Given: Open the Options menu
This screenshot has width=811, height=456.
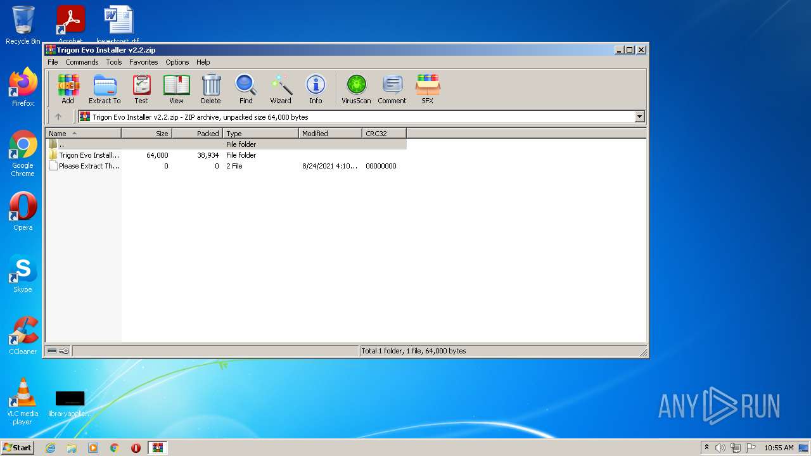Looking at the screenshot, I should (x=177, y=62).
